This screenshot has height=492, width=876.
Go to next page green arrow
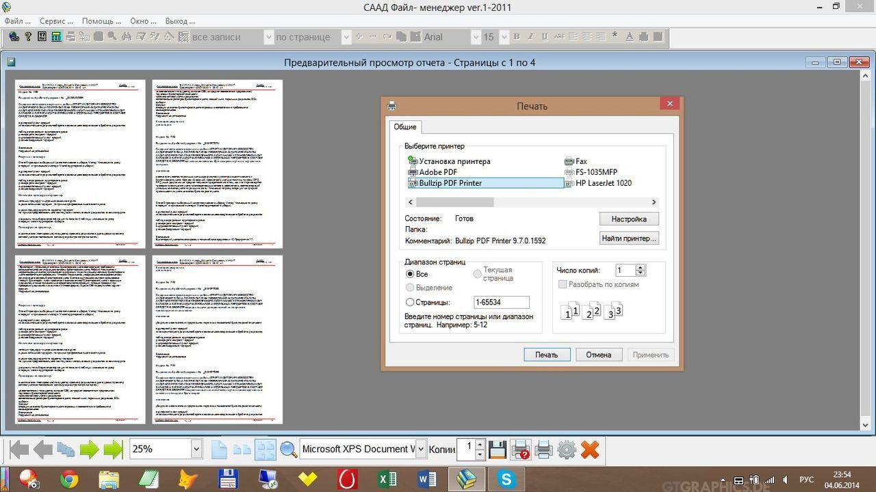click(x=90, y=449)
